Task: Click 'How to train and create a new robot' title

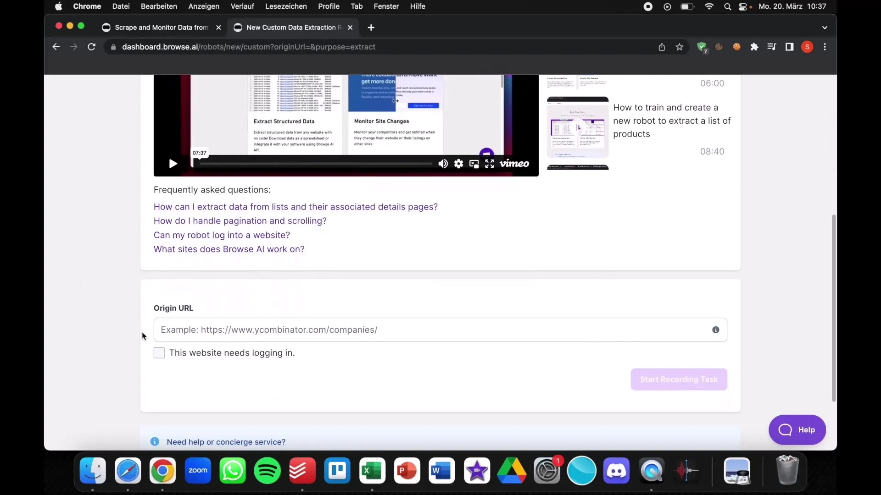Action: point(672,121)
